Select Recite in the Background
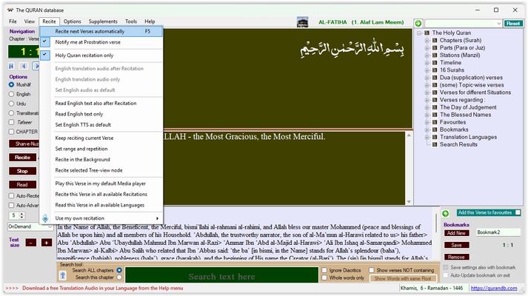The height and width of the screenshot is (296, 528). tap(101, 159)
